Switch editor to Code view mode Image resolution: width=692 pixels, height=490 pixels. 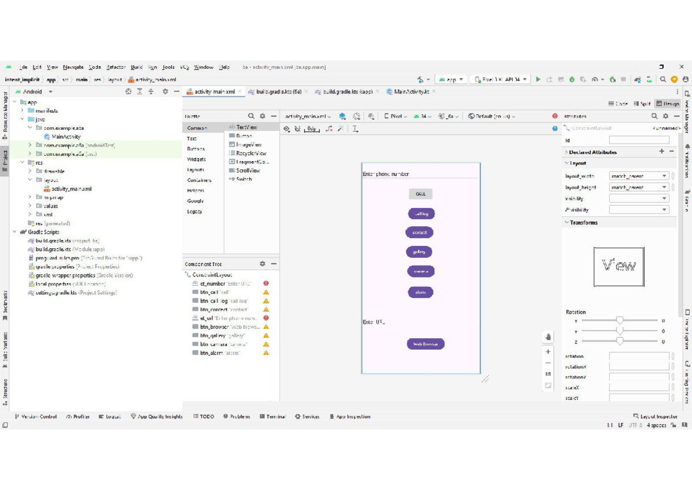(x=618, y=104)
